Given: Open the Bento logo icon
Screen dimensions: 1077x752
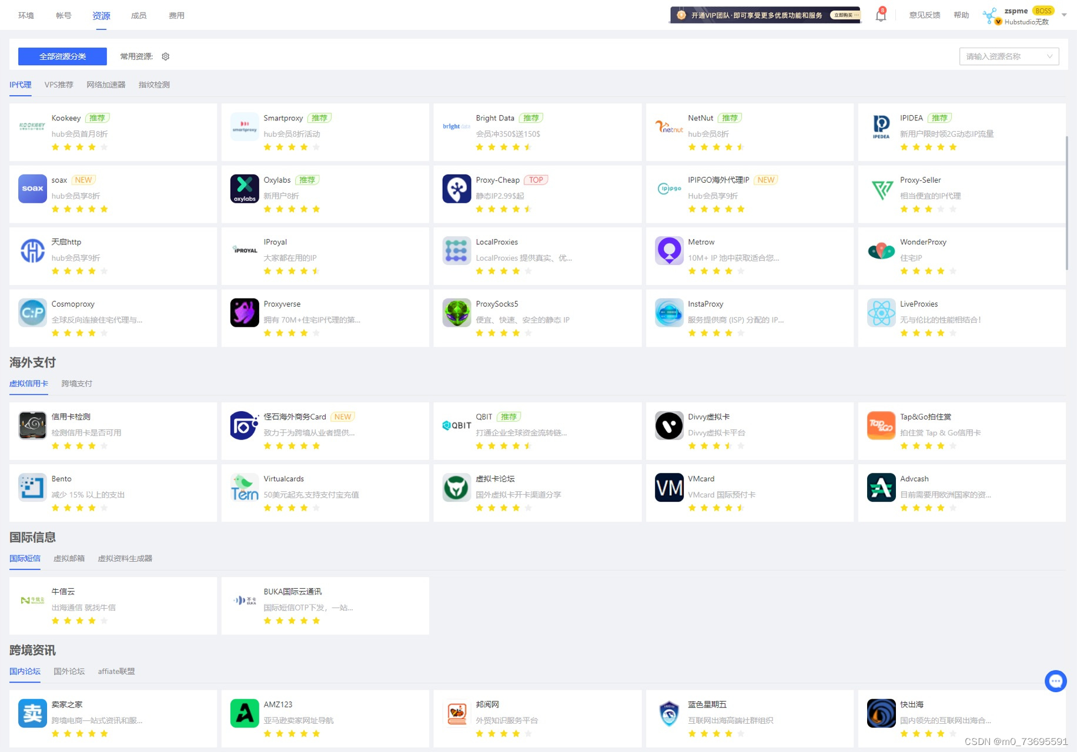Looking at the screenshot, I should pos(32,488).
